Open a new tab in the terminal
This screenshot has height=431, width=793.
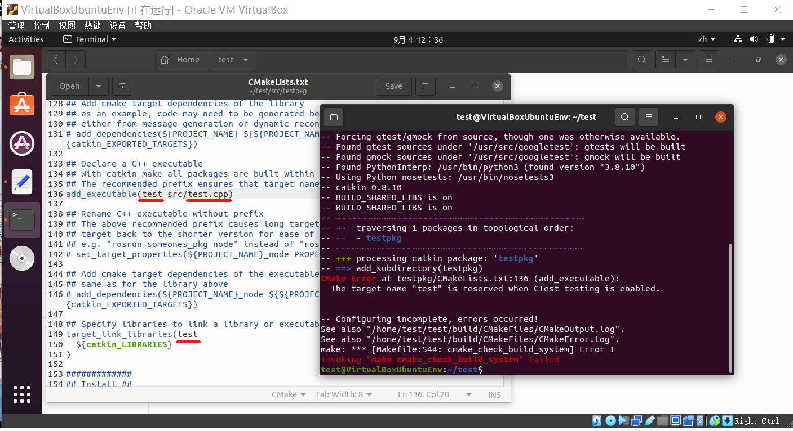[334, 117]
